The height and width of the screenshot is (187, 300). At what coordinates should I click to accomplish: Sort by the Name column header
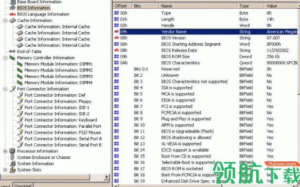pos(198,6)
